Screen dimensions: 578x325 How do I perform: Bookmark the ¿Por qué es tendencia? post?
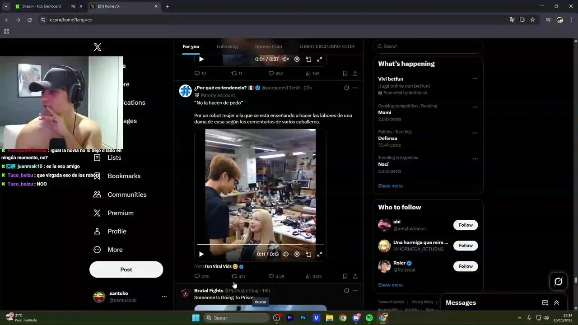pyautogui.click(x=345, y=276)
